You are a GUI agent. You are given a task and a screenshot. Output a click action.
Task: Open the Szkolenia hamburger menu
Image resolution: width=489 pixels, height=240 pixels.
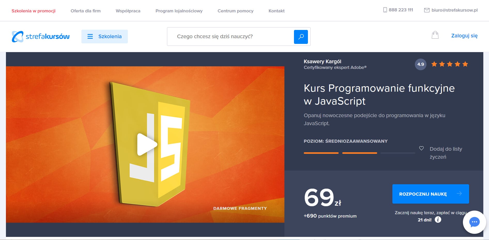tap(90, 36)
